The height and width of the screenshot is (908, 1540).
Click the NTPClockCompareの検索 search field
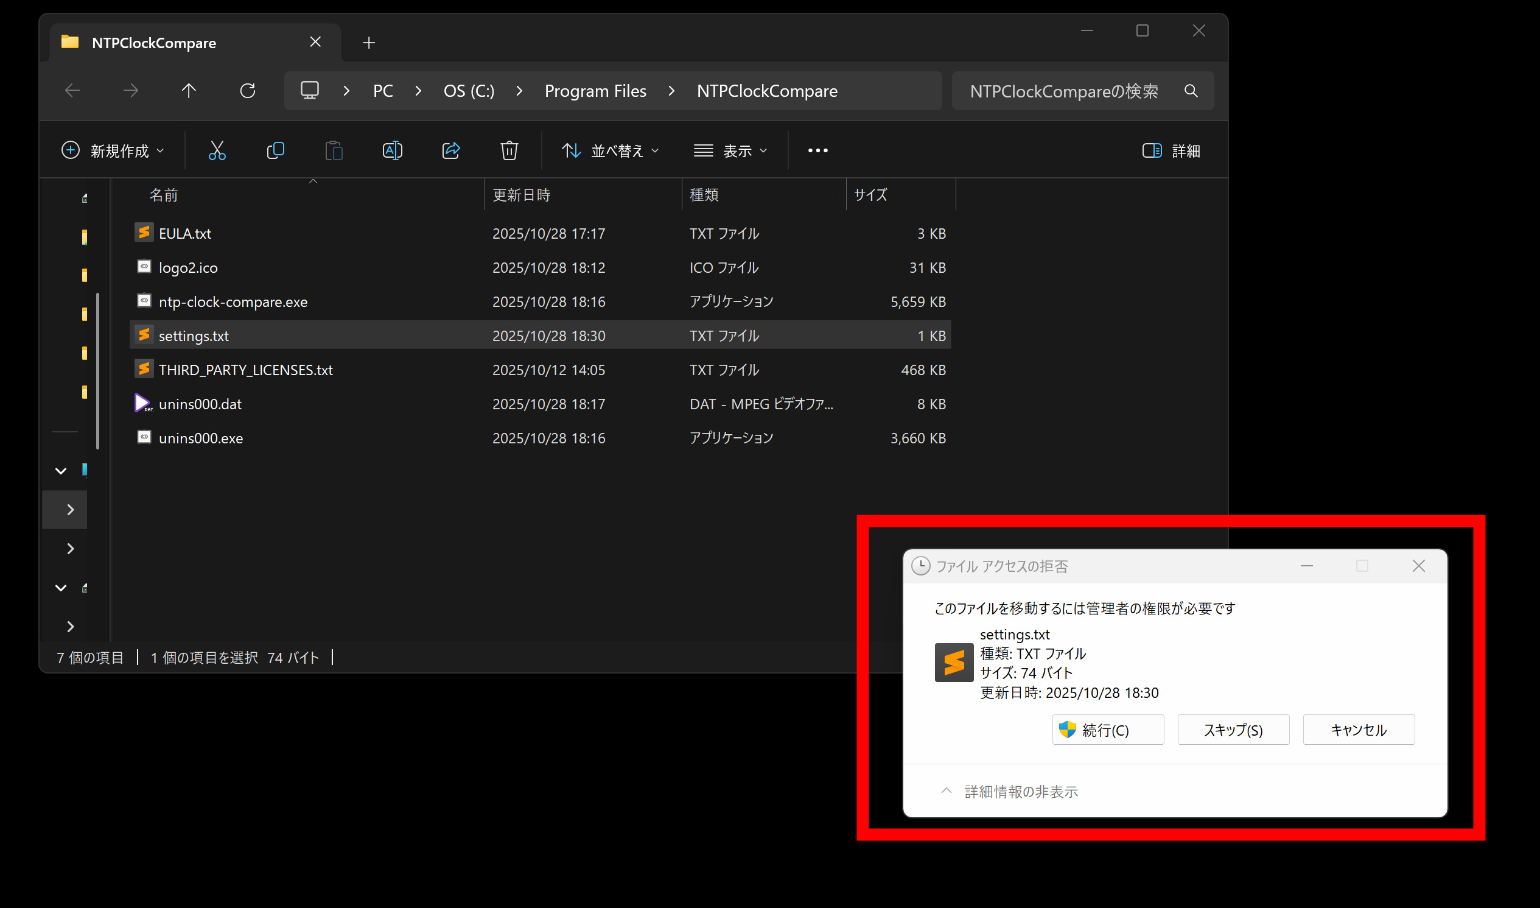pyautogui.click(x=1064, y=91)
